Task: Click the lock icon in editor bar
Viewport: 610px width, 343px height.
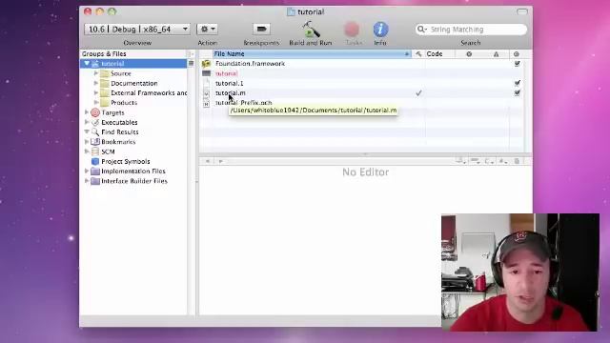Action: pos(517,161)
